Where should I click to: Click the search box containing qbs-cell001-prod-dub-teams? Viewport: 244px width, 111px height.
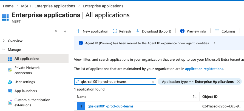tap(115, 81)
